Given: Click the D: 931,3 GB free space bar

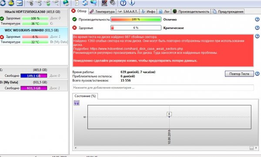Looking at the screenshot, I should pyautogui.click(x=34, y=88).
